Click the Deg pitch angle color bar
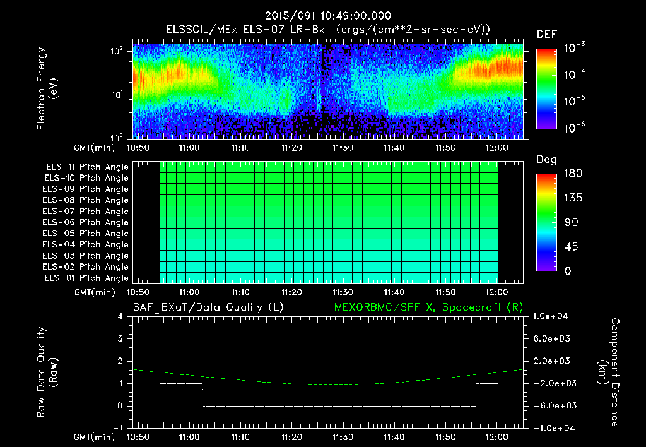 546,223
